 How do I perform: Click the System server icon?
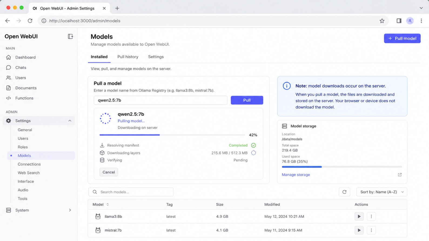[9, 210]
